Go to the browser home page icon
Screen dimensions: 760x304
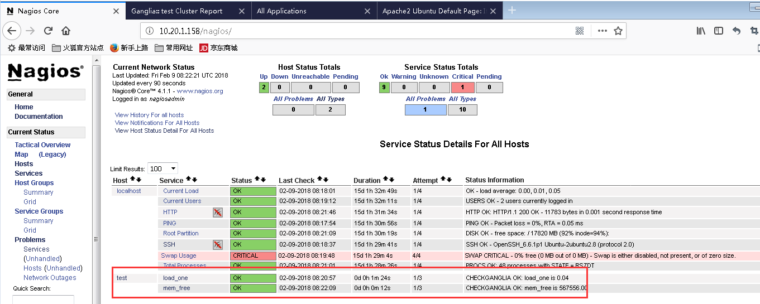coord(66,31)
